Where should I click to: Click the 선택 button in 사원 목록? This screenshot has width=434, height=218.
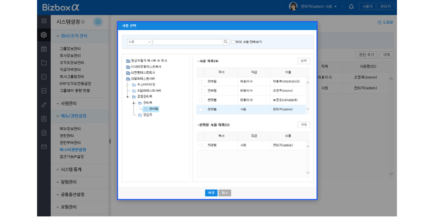click(304, 61)
